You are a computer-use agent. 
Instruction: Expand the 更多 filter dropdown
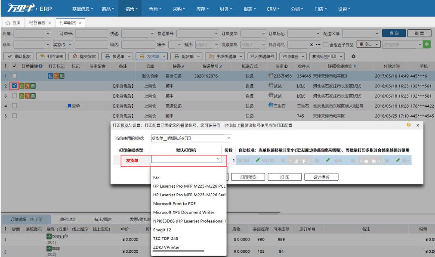[369, 44]
